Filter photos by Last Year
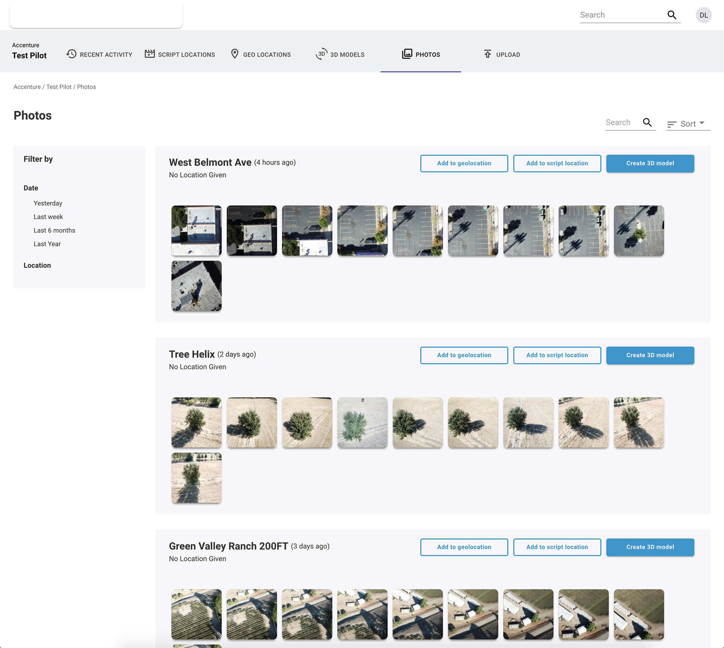 pos(47,244)
